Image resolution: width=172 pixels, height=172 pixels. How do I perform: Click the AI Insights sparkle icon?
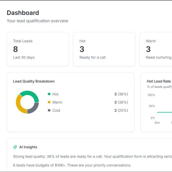pos(15,147)
